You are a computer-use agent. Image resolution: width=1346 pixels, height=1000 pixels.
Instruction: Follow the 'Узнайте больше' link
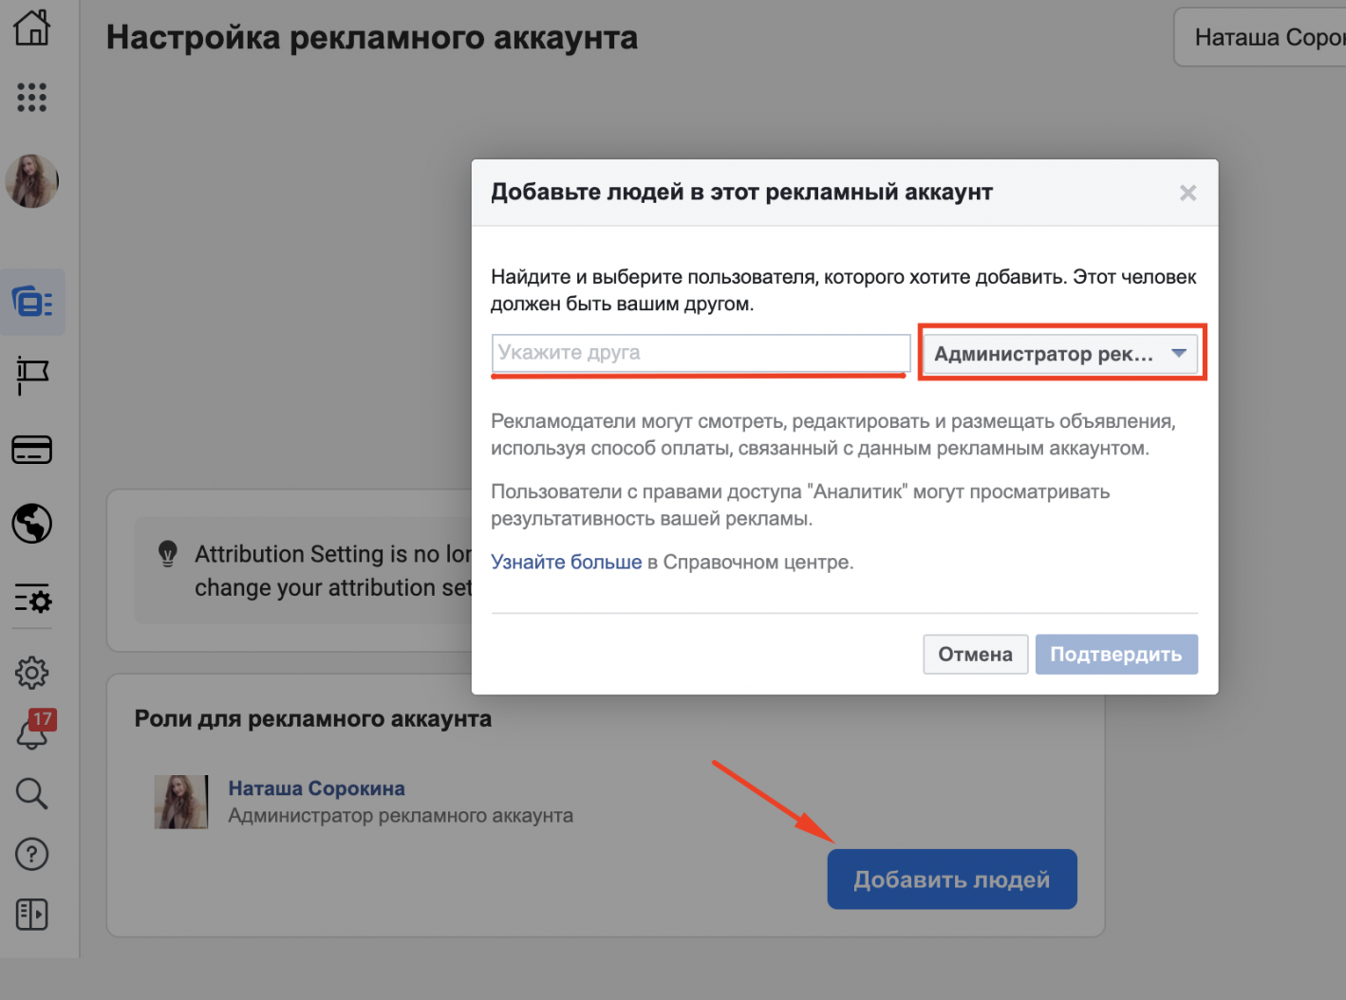[x=567, y=562]
